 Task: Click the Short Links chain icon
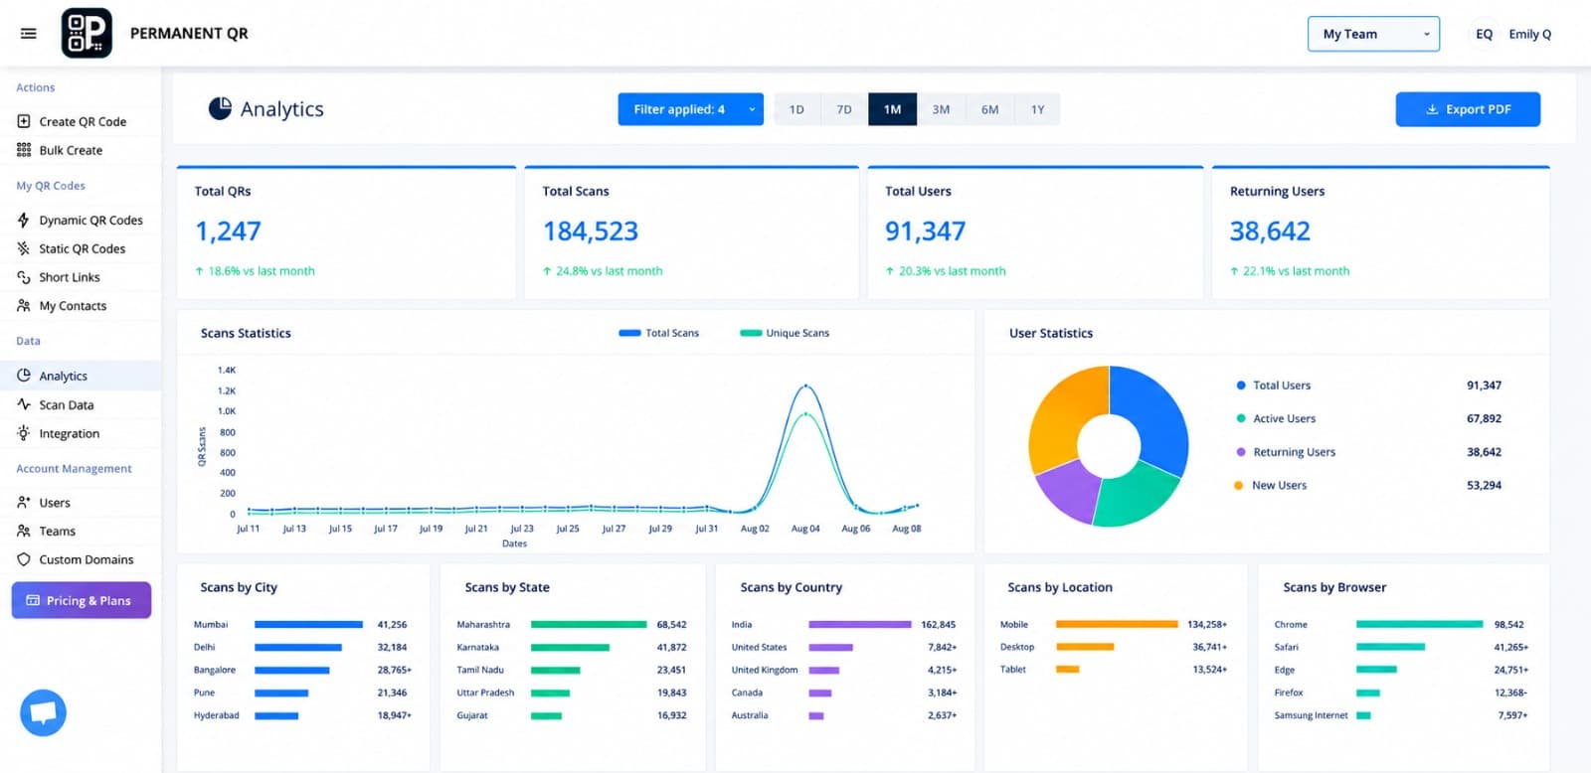coord(24,277)
